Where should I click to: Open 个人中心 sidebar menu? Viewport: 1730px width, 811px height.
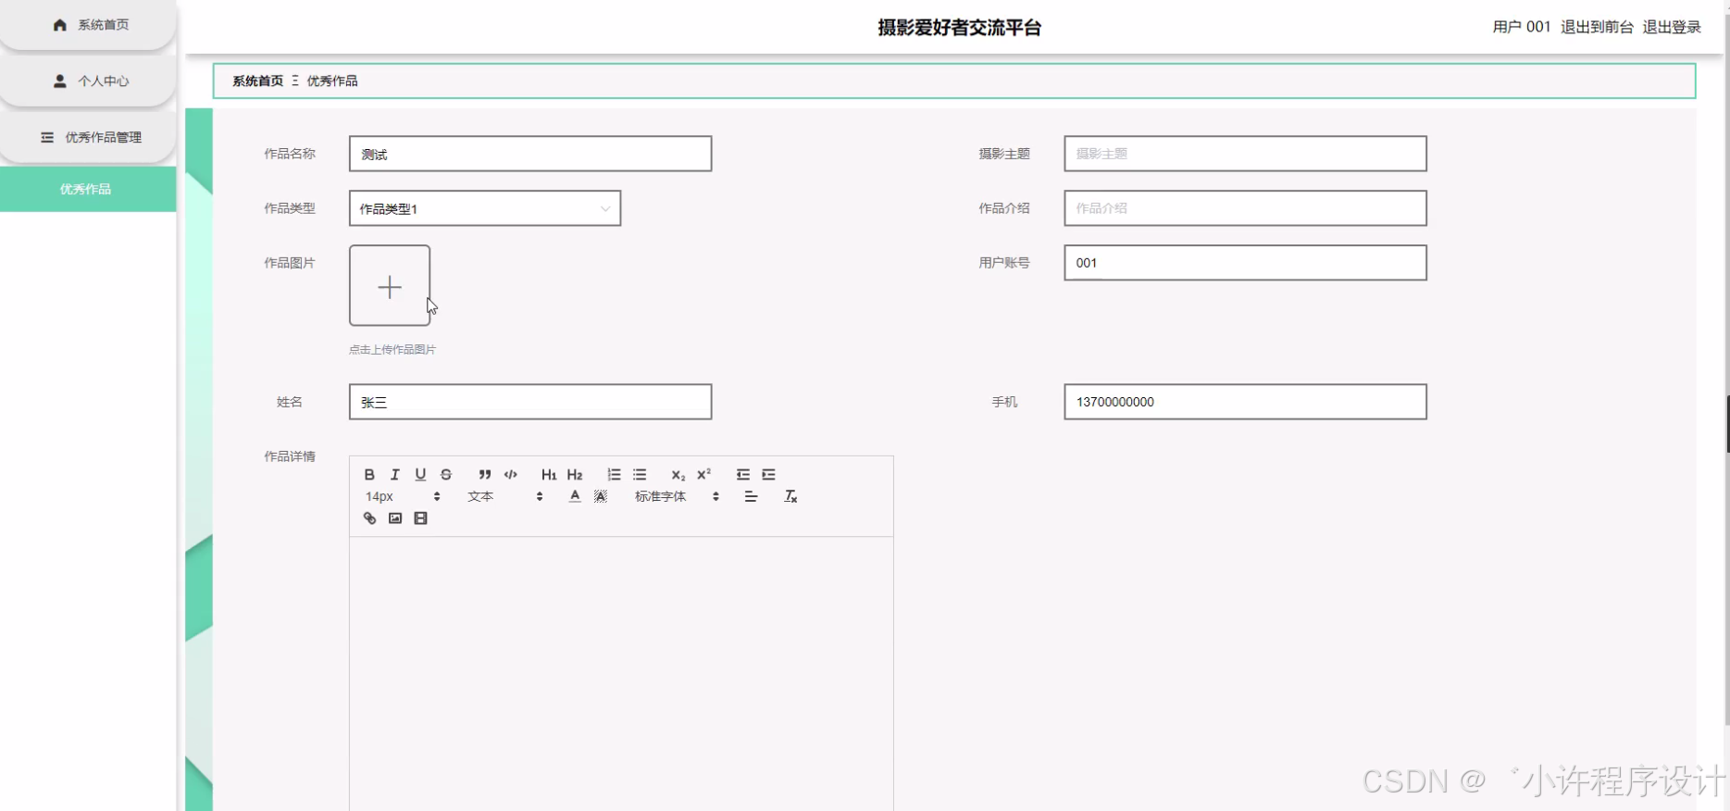[88, 81]
